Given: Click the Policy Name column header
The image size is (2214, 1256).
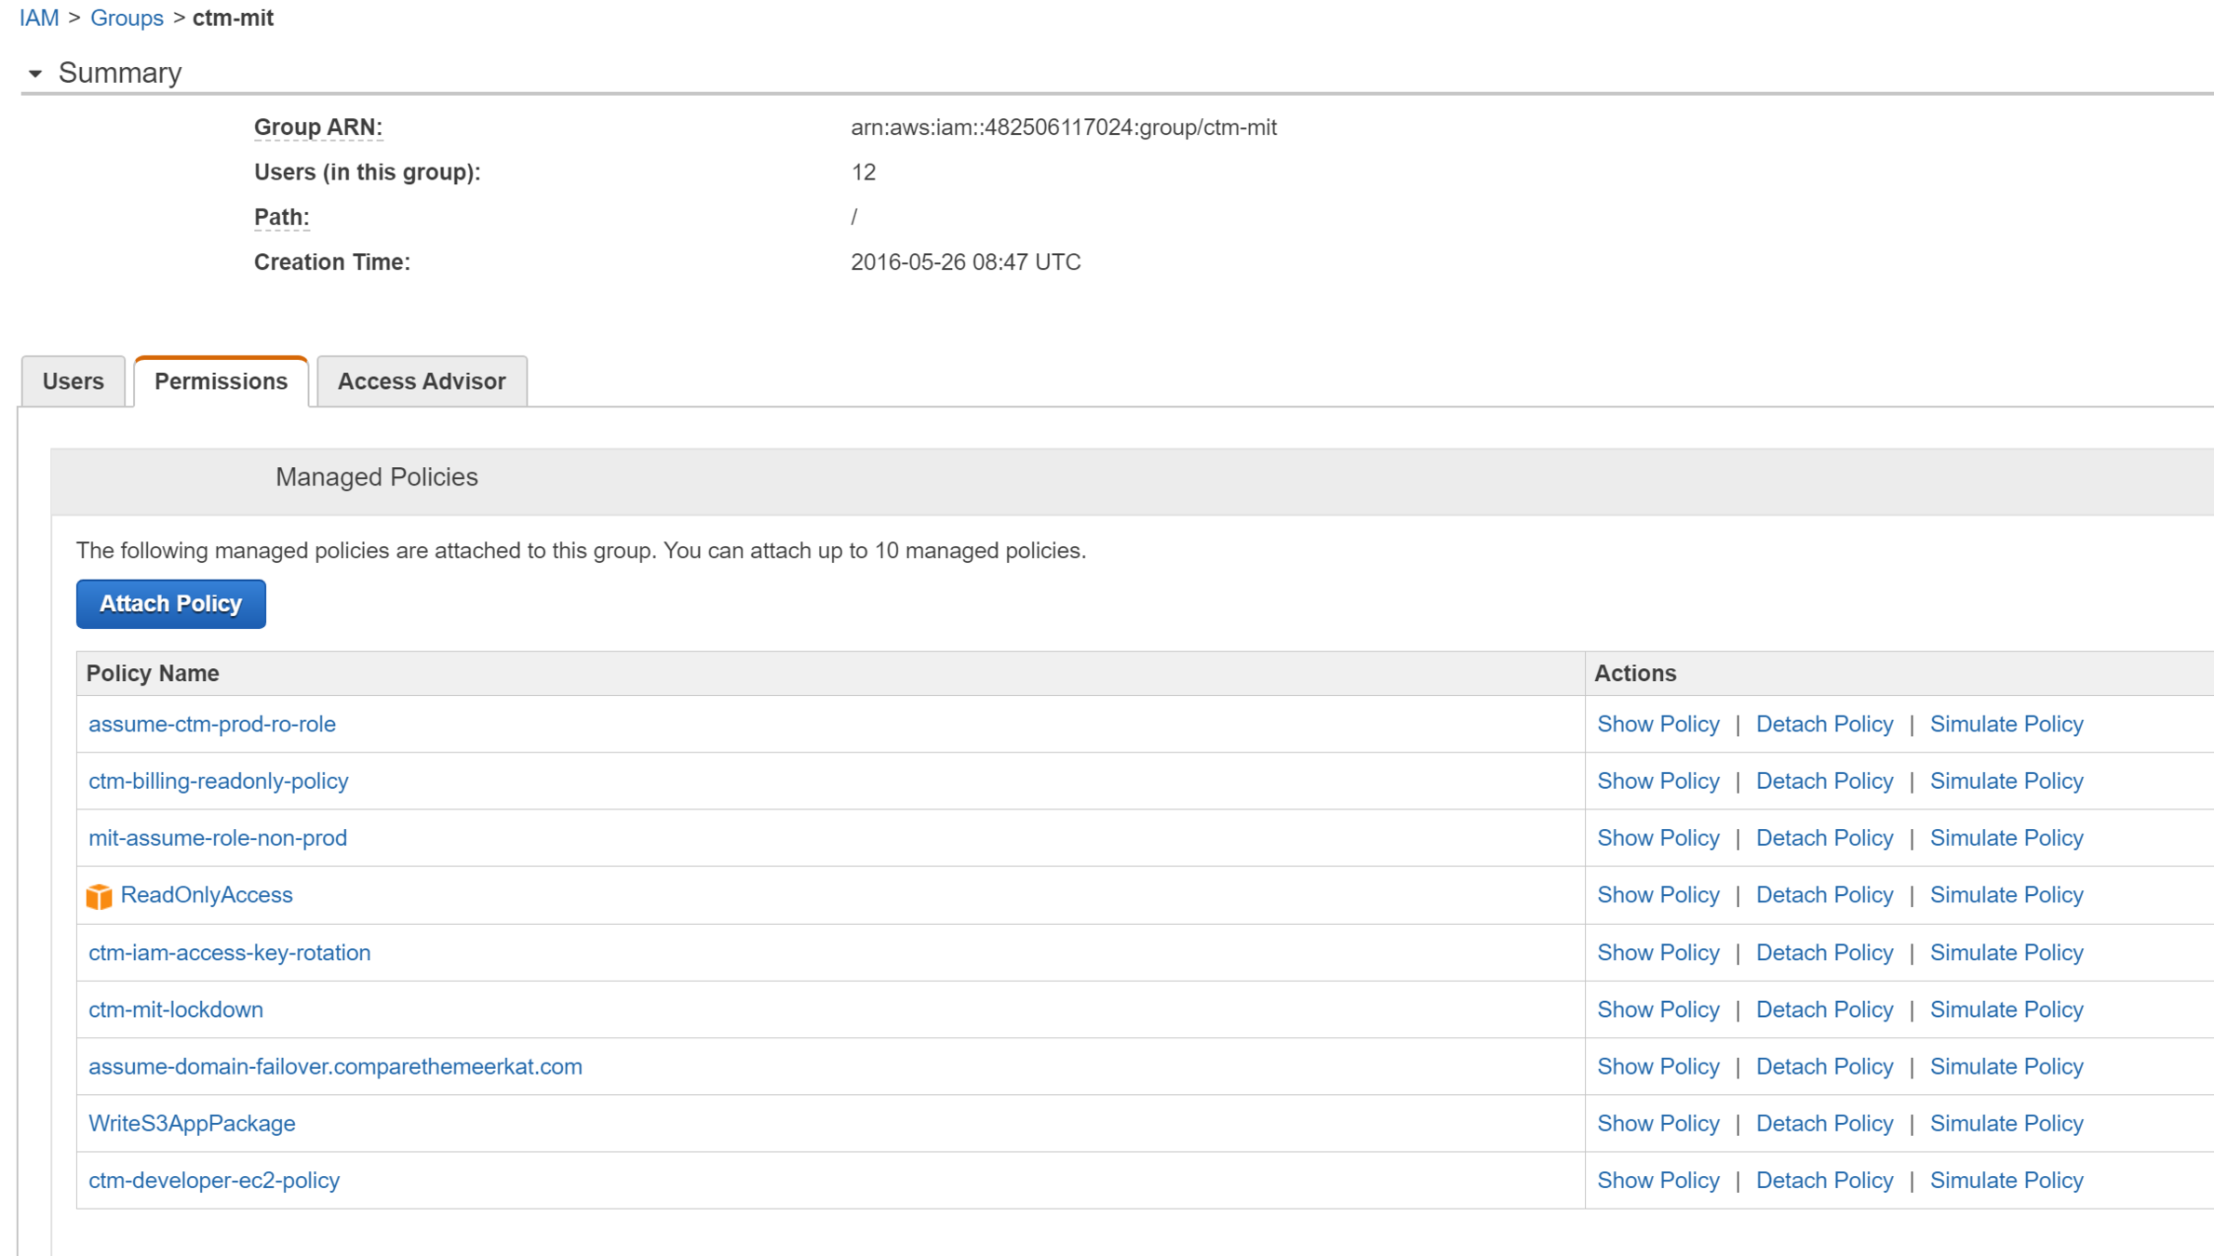Looking at the screenshot, I should [x=153, y=674].
